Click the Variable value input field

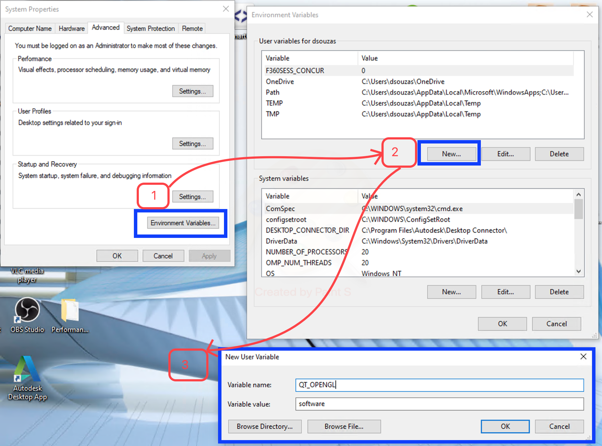click(x=440, y=404)
